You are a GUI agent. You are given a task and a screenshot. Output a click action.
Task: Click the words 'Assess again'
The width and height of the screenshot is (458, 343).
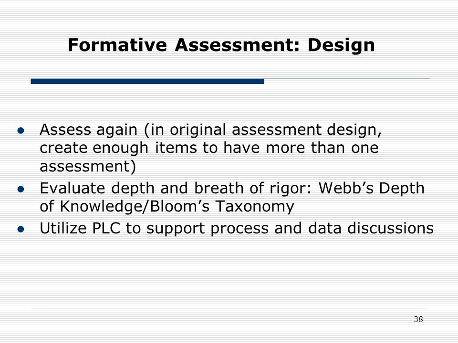(88, 130)
